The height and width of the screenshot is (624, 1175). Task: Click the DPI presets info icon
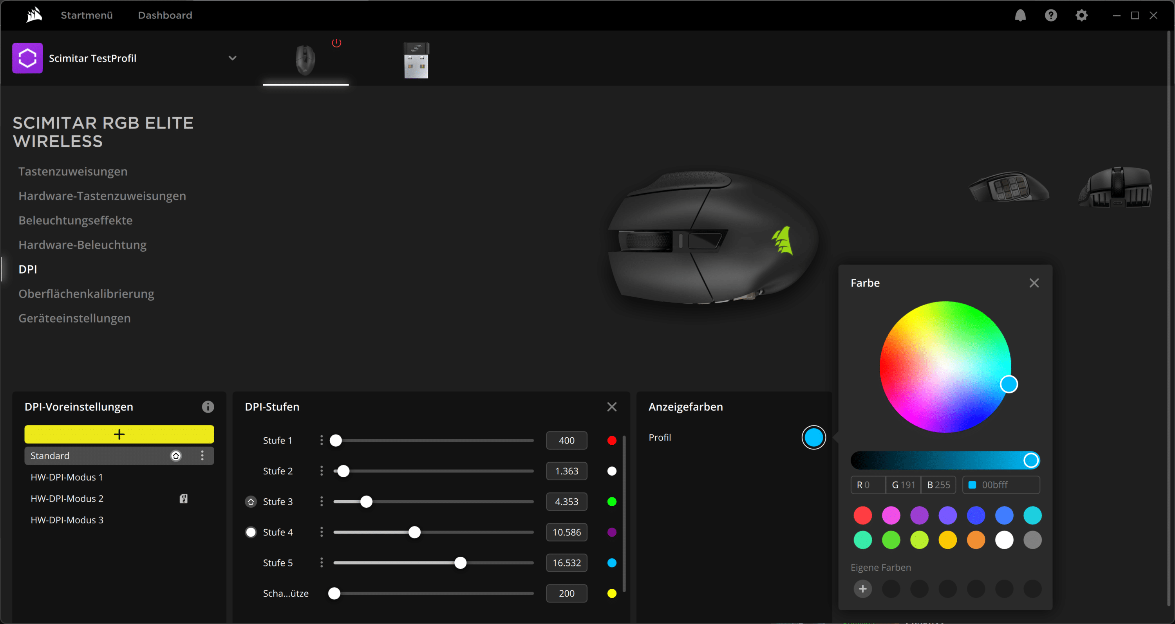pos(208,407)
